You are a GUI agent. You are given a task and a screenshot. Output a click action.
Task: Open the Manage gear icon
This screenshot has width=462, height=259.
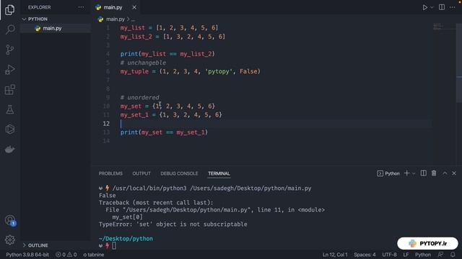coord(9,240)
